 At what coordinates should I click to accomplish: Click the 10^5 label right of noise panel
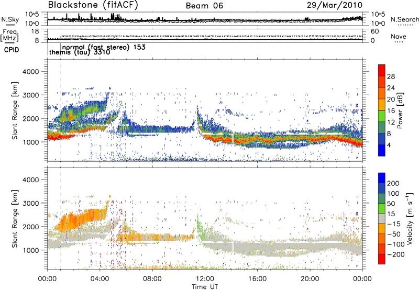(378, 15)
